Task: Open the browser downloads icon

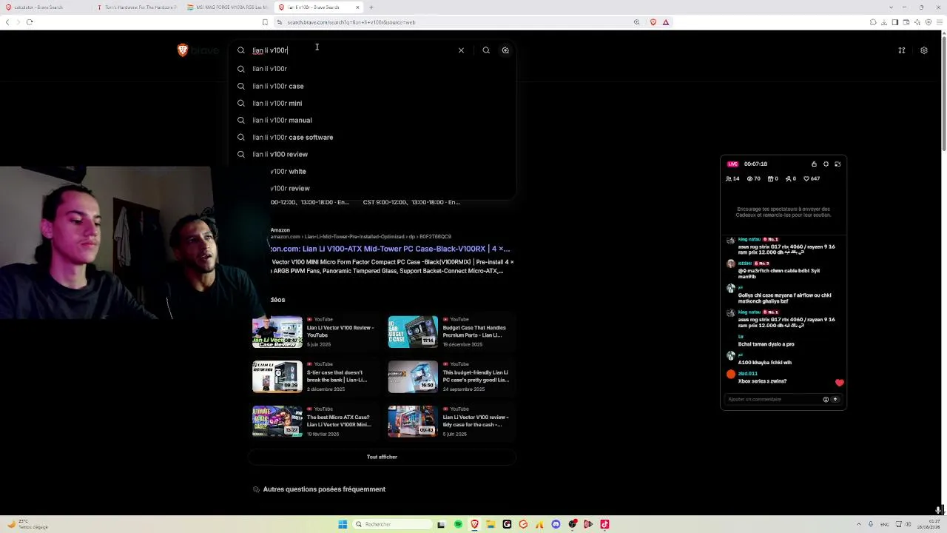Action: point(883,22)
